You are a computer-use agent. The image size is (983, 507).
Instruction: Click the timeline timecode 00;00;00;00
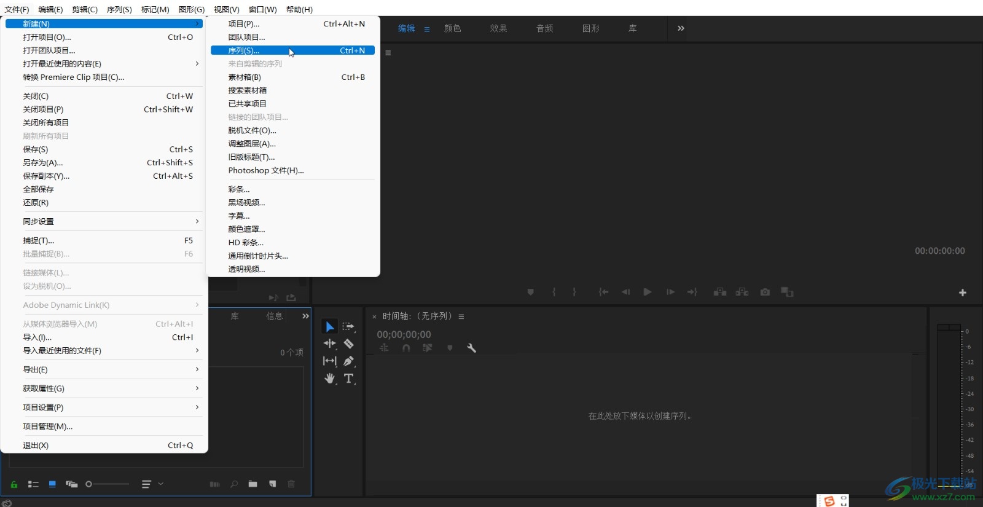[404, 334]
